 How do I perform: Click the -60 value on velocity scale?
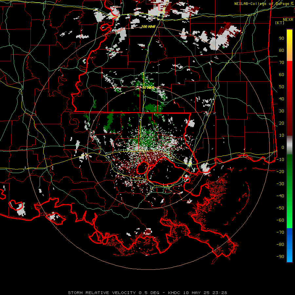tap(280, 220)
